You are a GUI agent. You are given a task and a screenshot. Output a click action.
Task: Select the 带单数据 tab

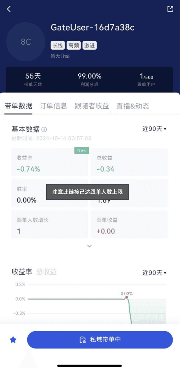[18, 106]
